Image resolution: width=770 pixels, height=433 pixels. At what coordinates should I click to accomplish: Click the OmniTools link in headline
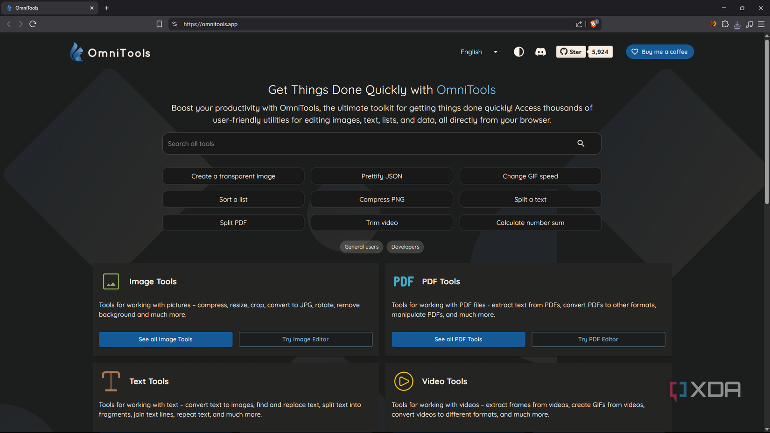[x=466, y=90]
